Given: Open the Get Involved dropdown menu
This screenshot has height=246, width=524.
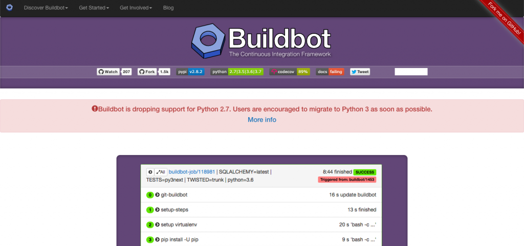Looking at the screenshot, I should 136,8.
